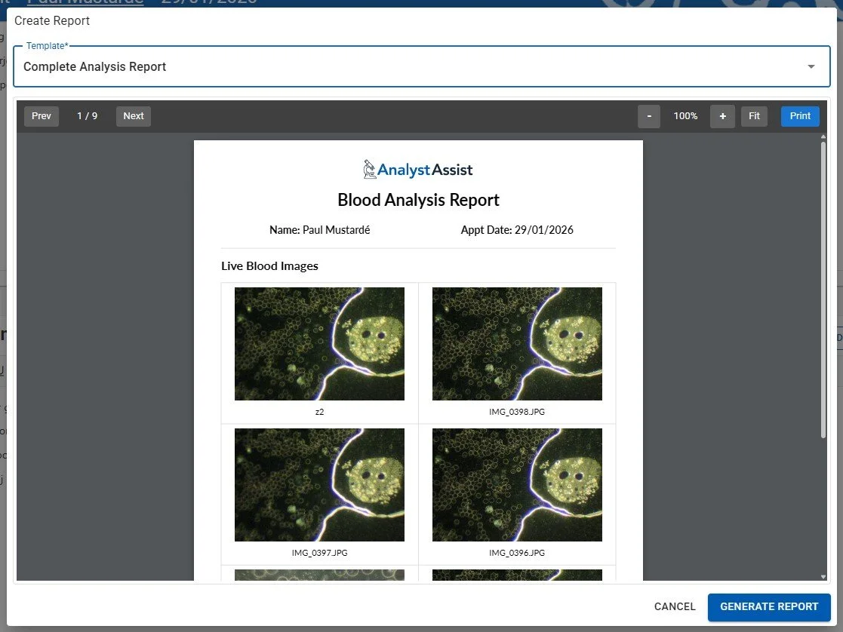The image size is (843, 632).
Task: Go to previous page with Prev
Action: pyautogui.click(x=42, y=116)
